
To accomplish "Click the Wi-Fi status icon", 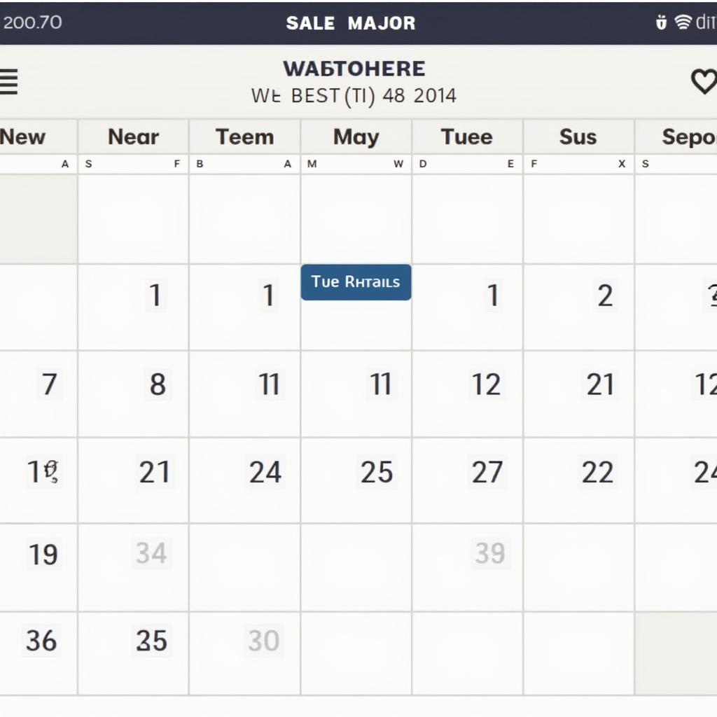I will pos(683,22).
